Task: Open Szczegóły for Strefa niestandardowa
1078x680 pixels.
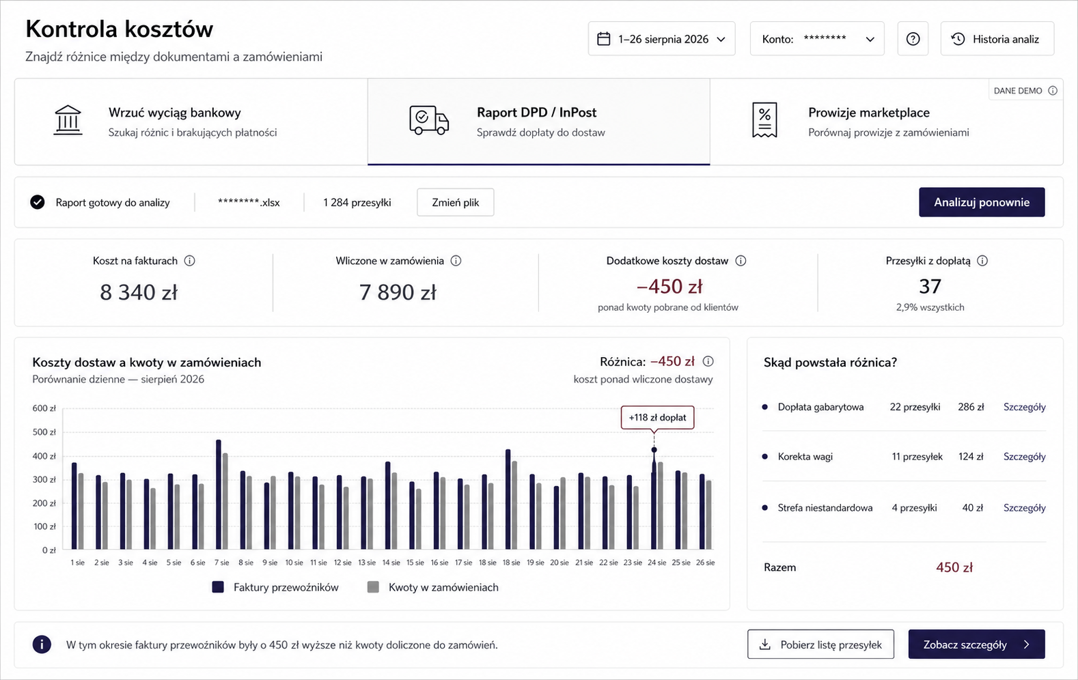Action: 1024,508
